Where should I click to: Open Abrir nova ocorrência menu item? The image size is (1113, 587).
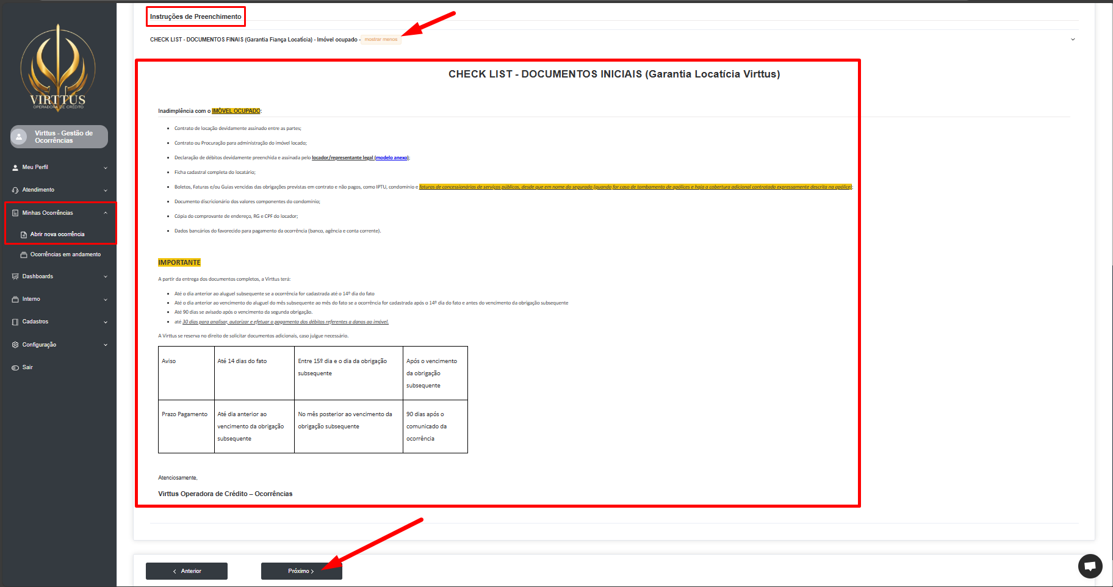(x=57, y=234)
